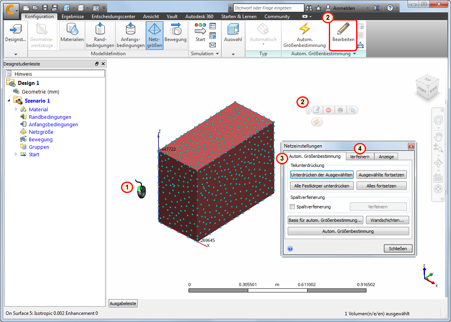
Task: Click the help question mark in Netzeinstellungen dialog
Action: (x=290, y=249)
